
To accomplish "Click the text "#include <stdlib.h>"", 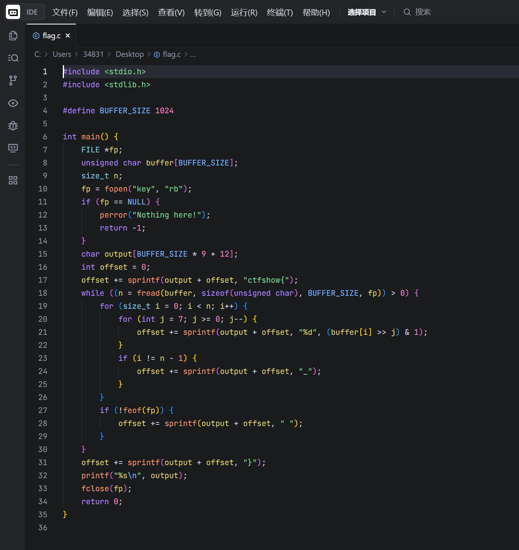I will click(x=107, y=84).
